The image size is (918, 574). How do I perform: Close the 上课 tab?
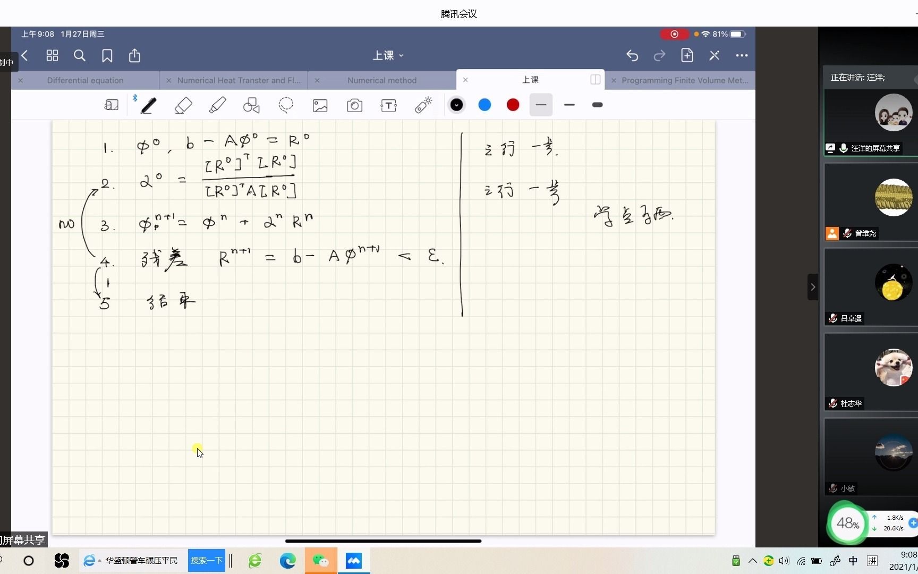(x=465, y=80)
